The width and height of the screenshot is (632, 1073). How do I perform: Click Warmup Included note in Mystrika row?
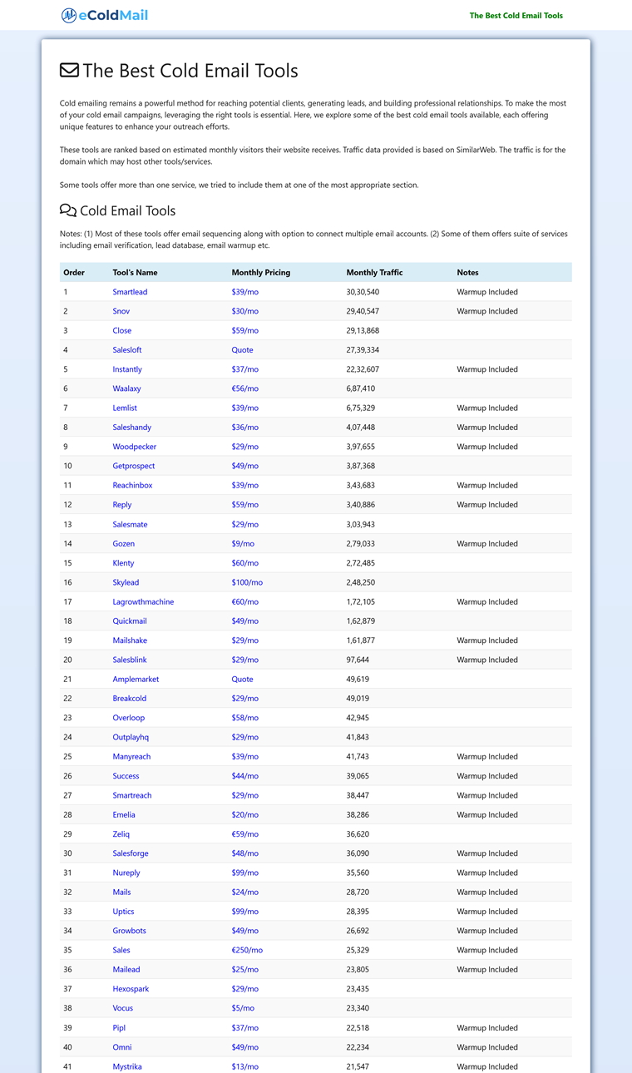487,1066
